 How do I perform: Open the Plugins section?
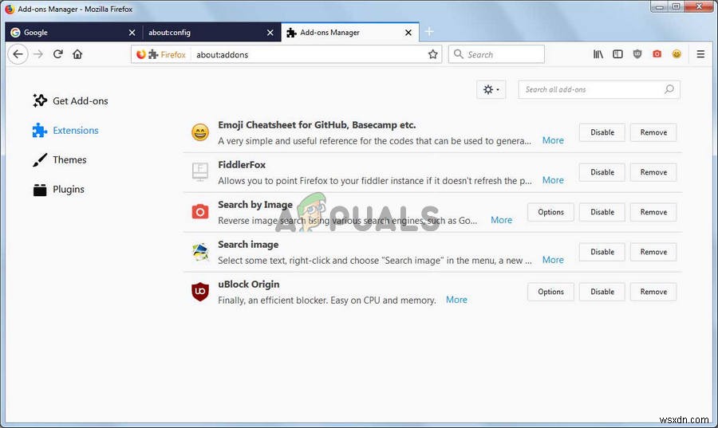tap(58, 190)
